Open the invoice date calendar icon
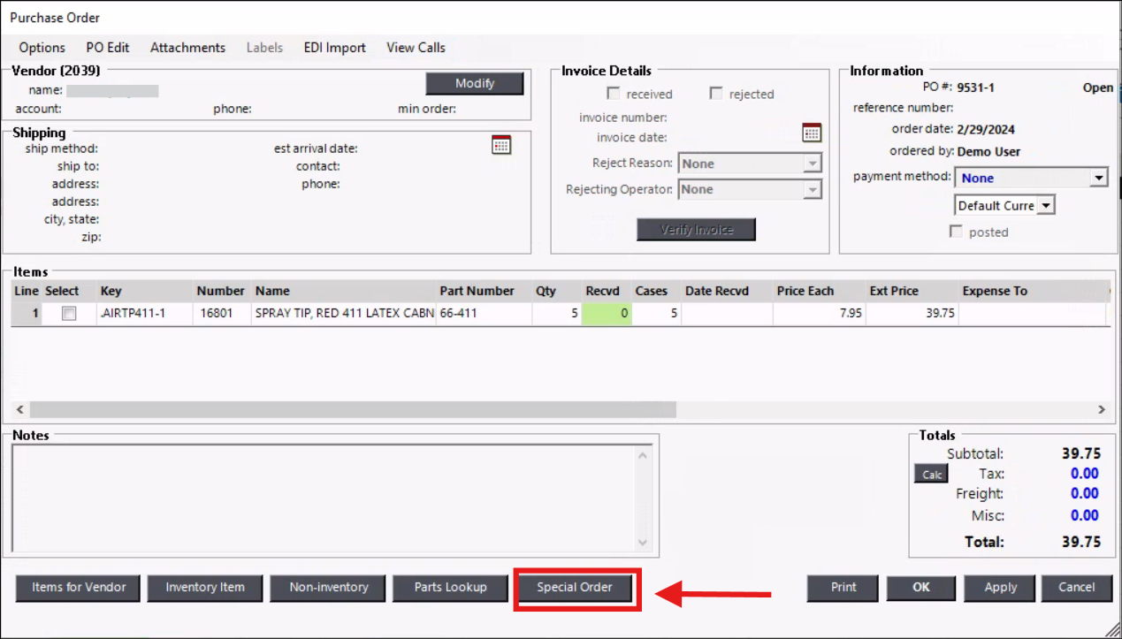Image resolution: width=1122 pixels, height=639 pixels. pos(811,133)
